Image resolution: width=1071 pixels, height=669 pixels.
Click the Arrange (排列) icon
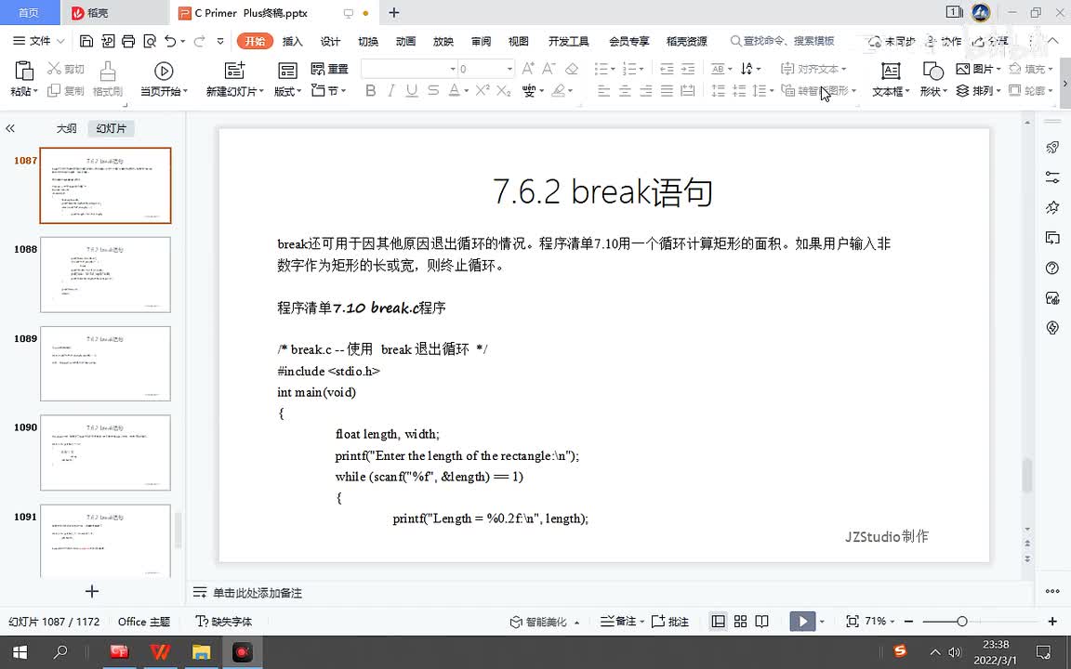(x=962, y=90)
